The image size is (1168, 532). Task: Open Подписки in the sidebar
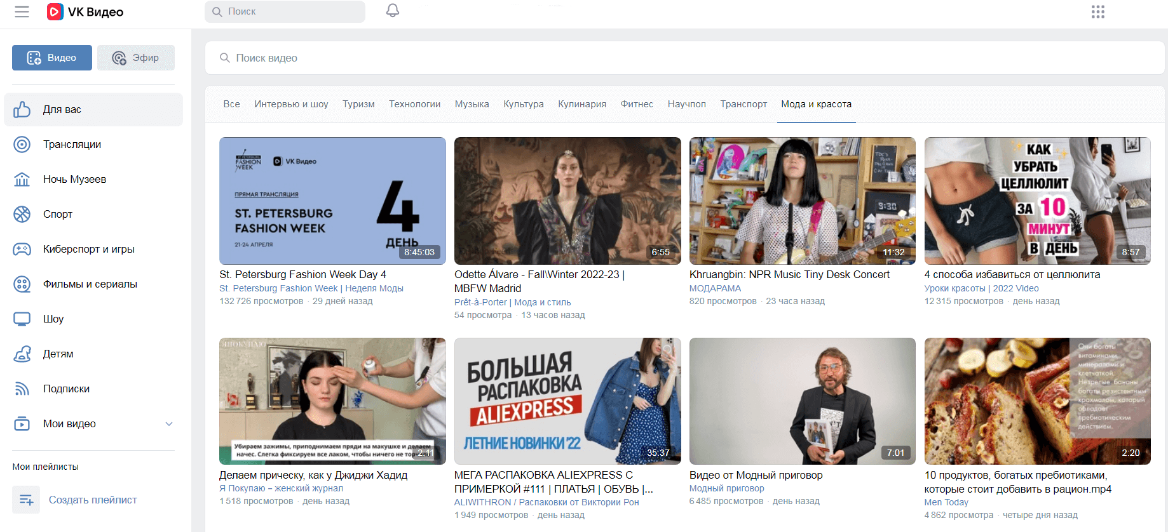[x=66, y=389]
